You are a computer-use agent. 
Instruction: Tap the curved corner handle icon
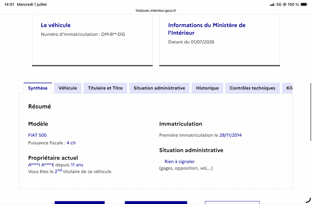pyautogui.click(x=308, y=200)
